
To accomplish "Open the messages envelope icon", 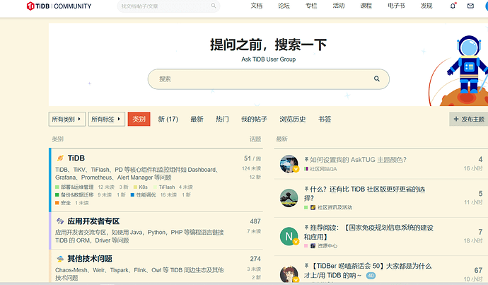I will [470, 6].
